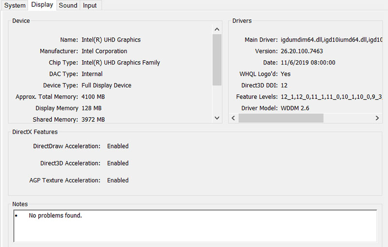
Task: Click the Main Driver file list value
Action: coord(329,40)
